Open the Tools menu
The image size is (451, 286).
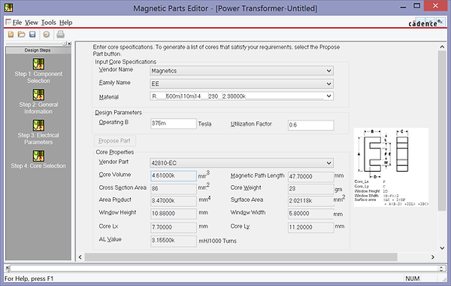49,23
